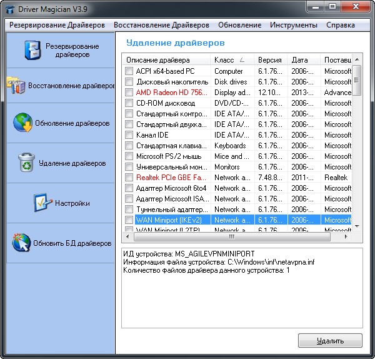
Task: Check the CD-ROM дисковод driver checkbox
Action: [129, 103]
